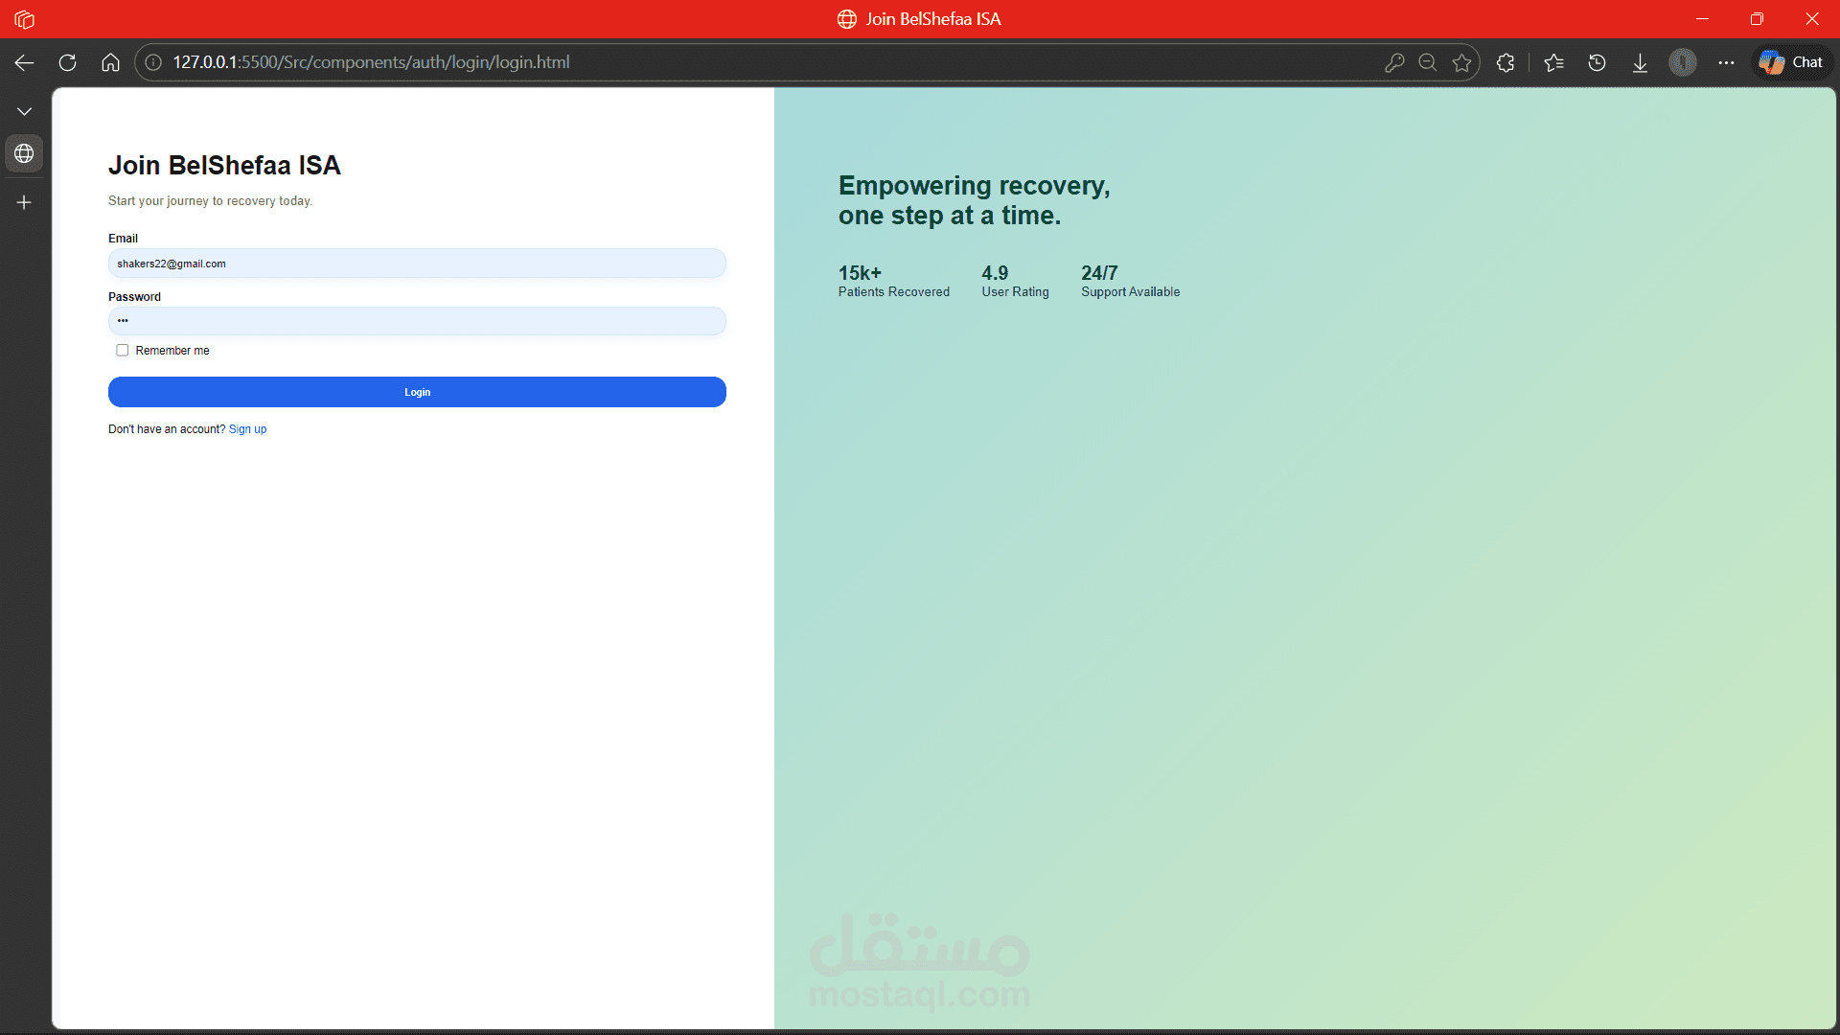Open settings and more ellipsis menu
1840x1035 pixels.
(x=1726, y=62)
